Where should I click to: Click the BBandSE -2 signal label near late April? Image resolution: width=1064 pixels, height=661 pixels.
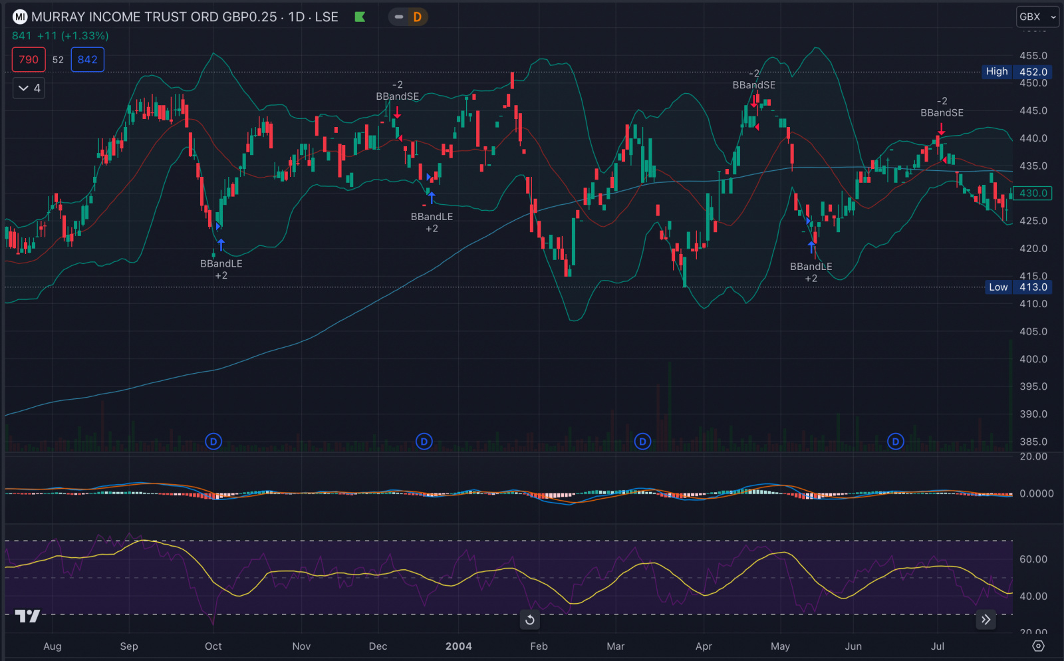point(754,80)
